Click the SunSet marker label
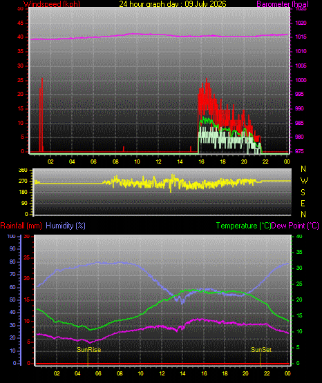This screenshot has height=383, width=322. [x=261, y=350]
